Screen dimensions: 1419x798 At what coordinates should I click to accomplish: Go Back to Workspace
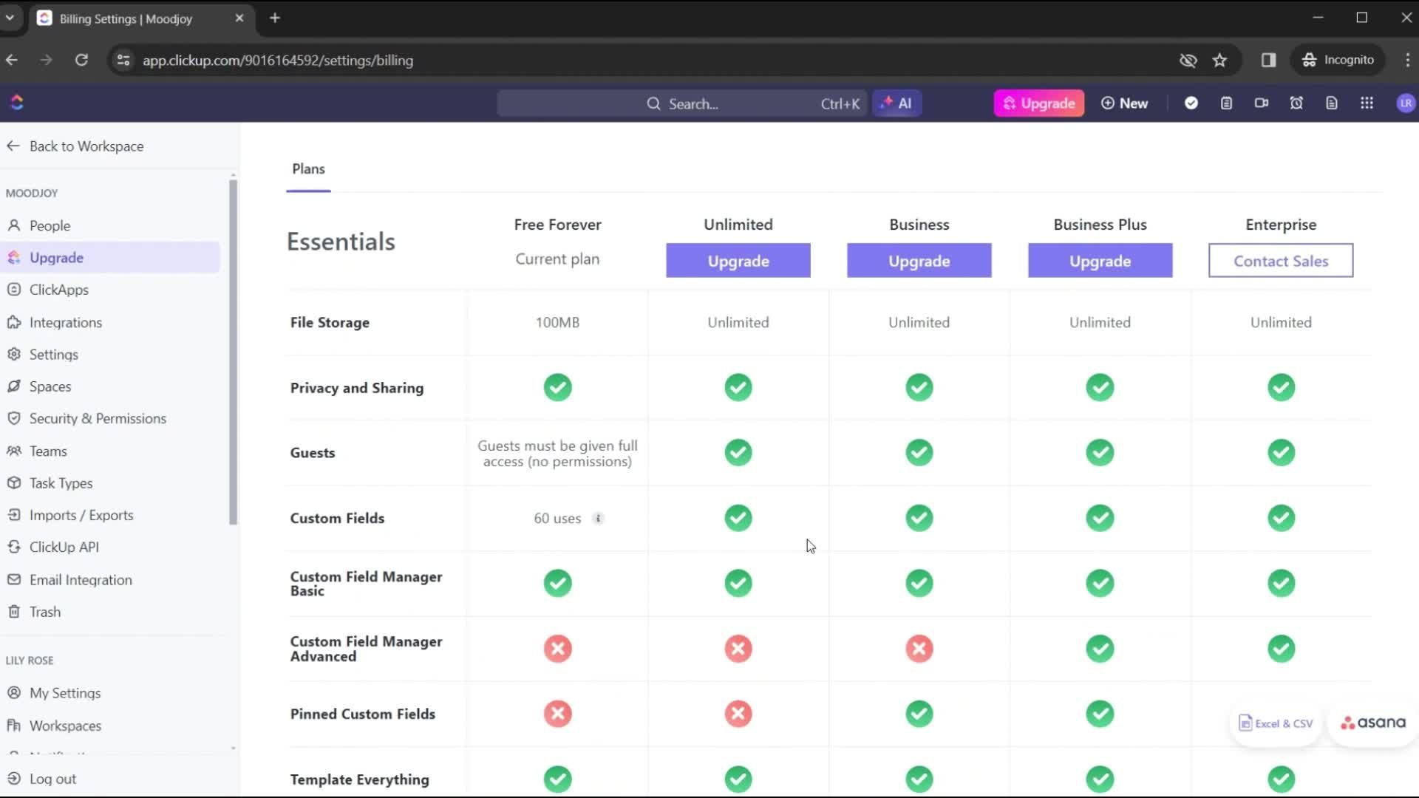(75, 146)
